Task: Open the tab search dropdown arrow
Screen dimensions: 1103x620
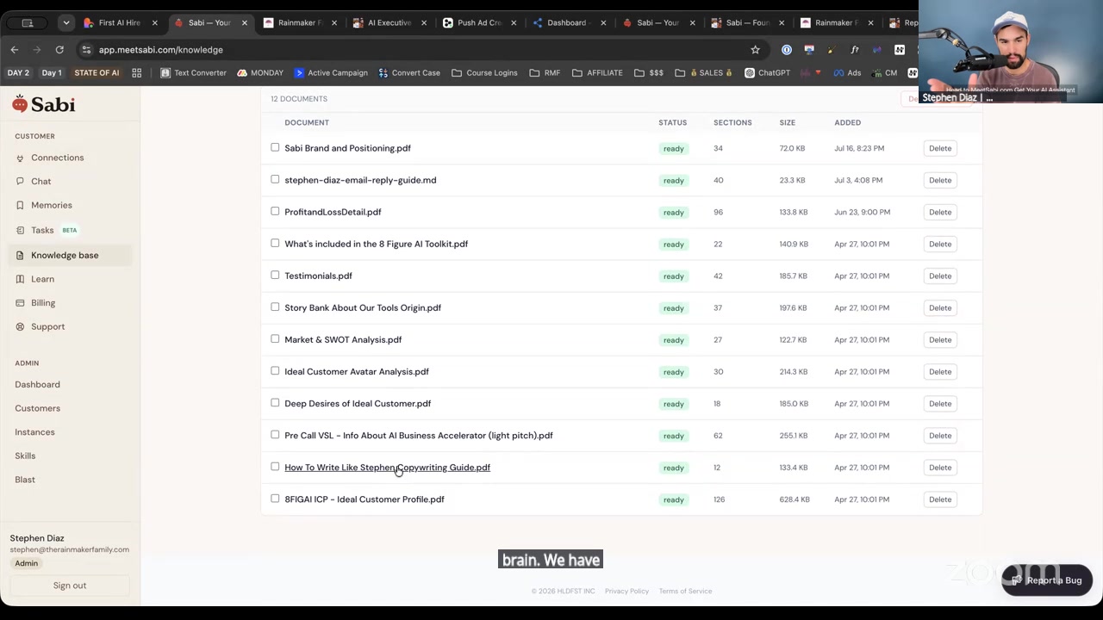Action: pos(65,23)
